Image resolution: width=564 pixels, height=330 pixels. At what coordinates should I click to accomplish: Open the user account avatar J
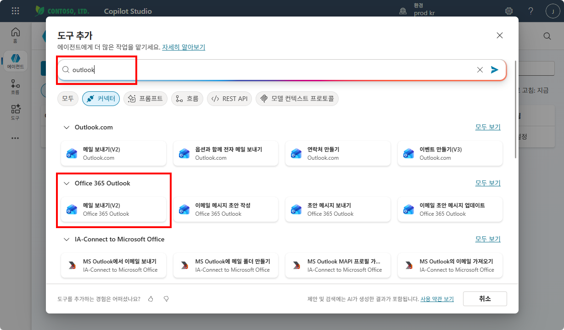pos(553,11)
